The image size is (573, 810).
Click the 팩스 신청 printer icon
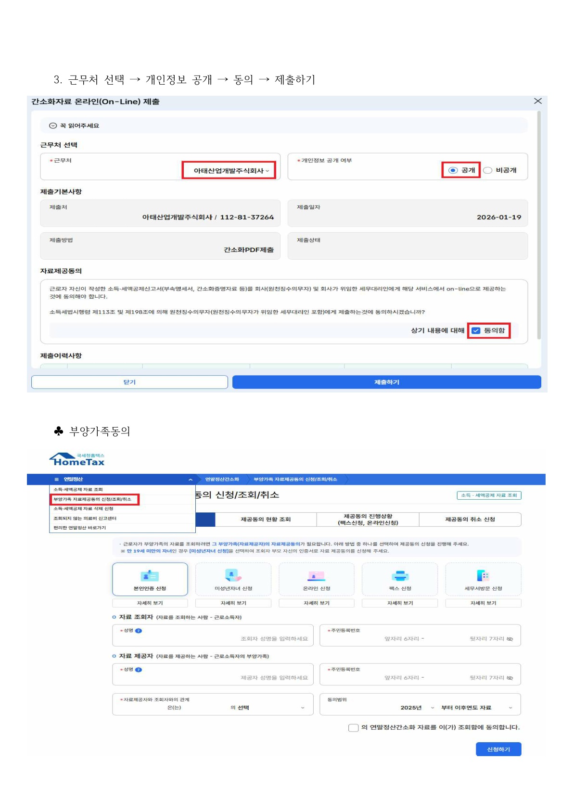(400, 576)
